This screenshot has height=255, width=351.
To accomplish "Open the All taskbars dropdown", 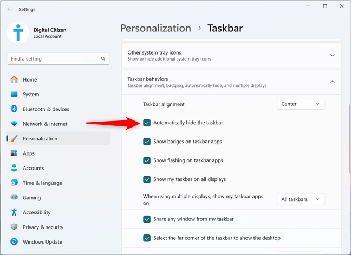I will [x=301, y=199].
